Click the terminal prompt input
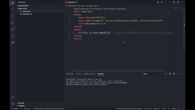This screenshot has width=195, height=110. coord(107,85)
